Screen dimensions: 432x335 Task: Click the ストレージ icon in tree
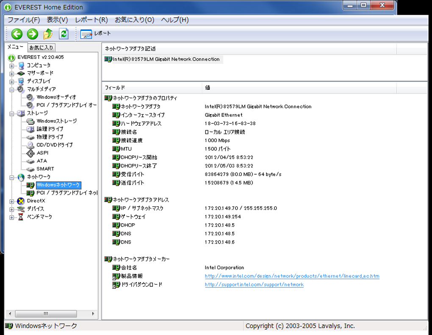tap(21, 113)
